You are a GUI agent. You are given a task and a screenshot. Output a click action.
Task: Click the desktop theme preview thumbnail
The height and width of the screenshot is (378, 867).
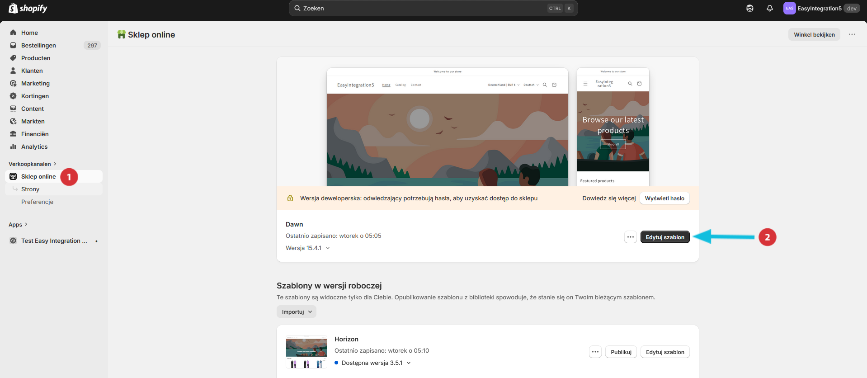point(448,127)
